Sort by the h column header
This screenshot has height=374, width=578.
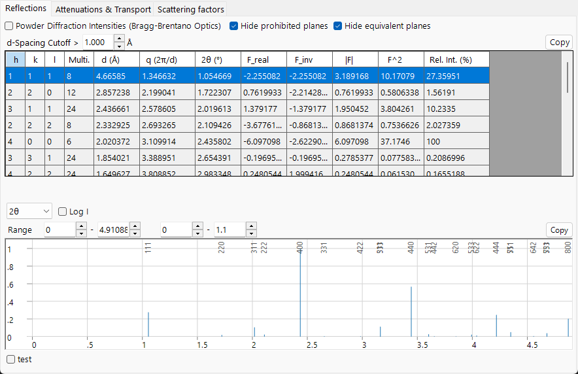(16, 59)
